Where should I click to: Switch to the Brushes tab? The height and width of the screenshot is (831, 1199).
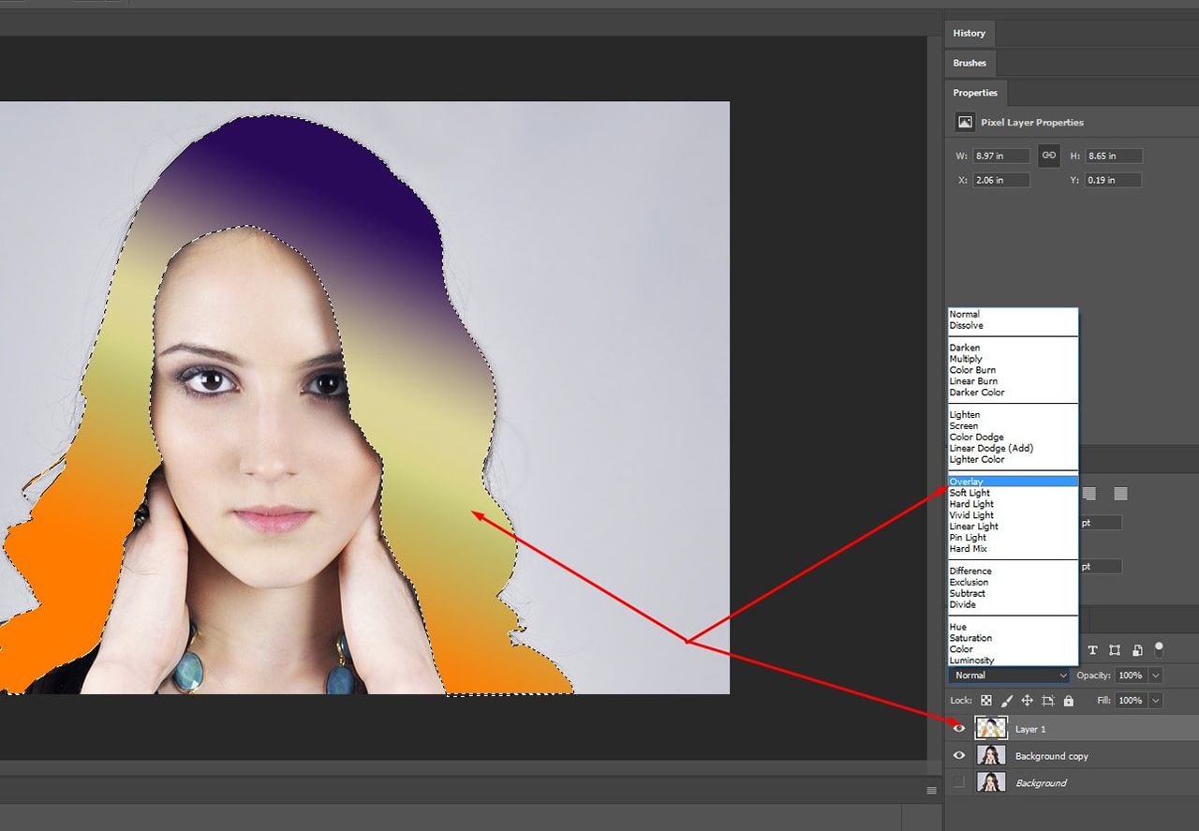[970, 63]
